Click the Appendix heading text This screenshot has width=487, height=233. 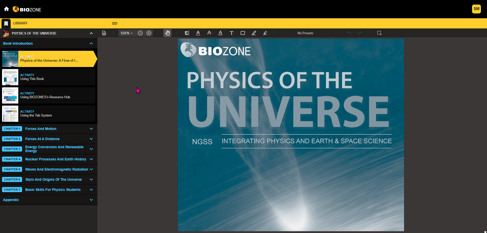[x=11, y=200]
